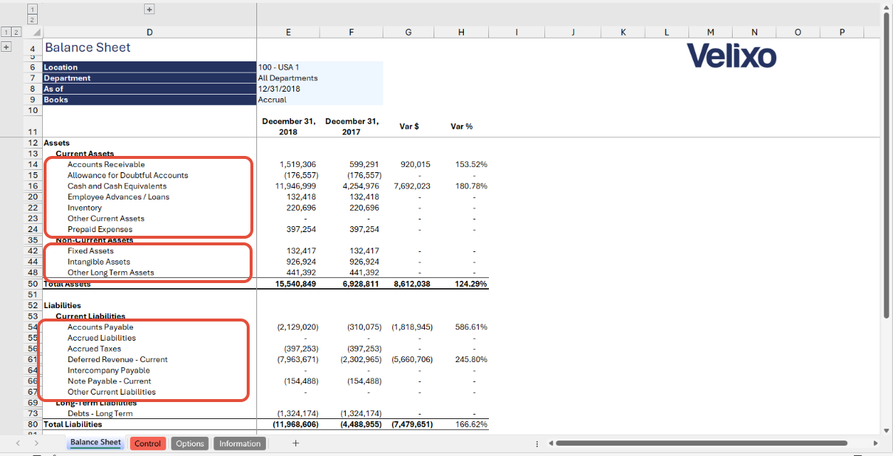The width and height of the screenshot is (893, 456).
Task: Click the 'December 31, 2017' column heading
Action: (x=352, y=126)
